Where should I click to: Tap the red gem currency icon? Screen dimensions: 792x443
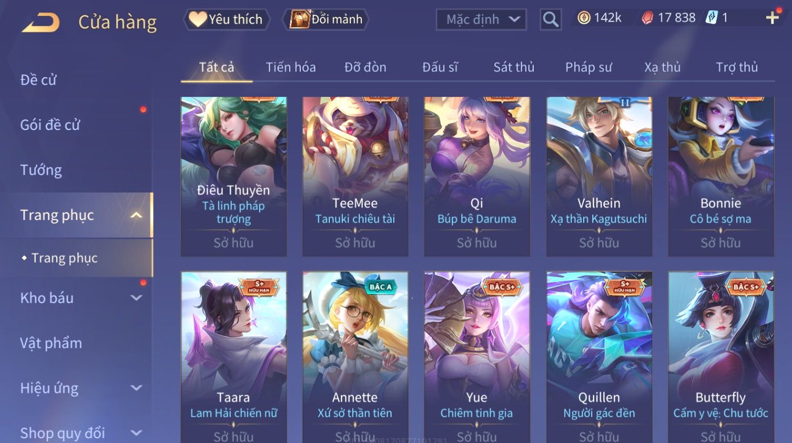coord(647,18)
